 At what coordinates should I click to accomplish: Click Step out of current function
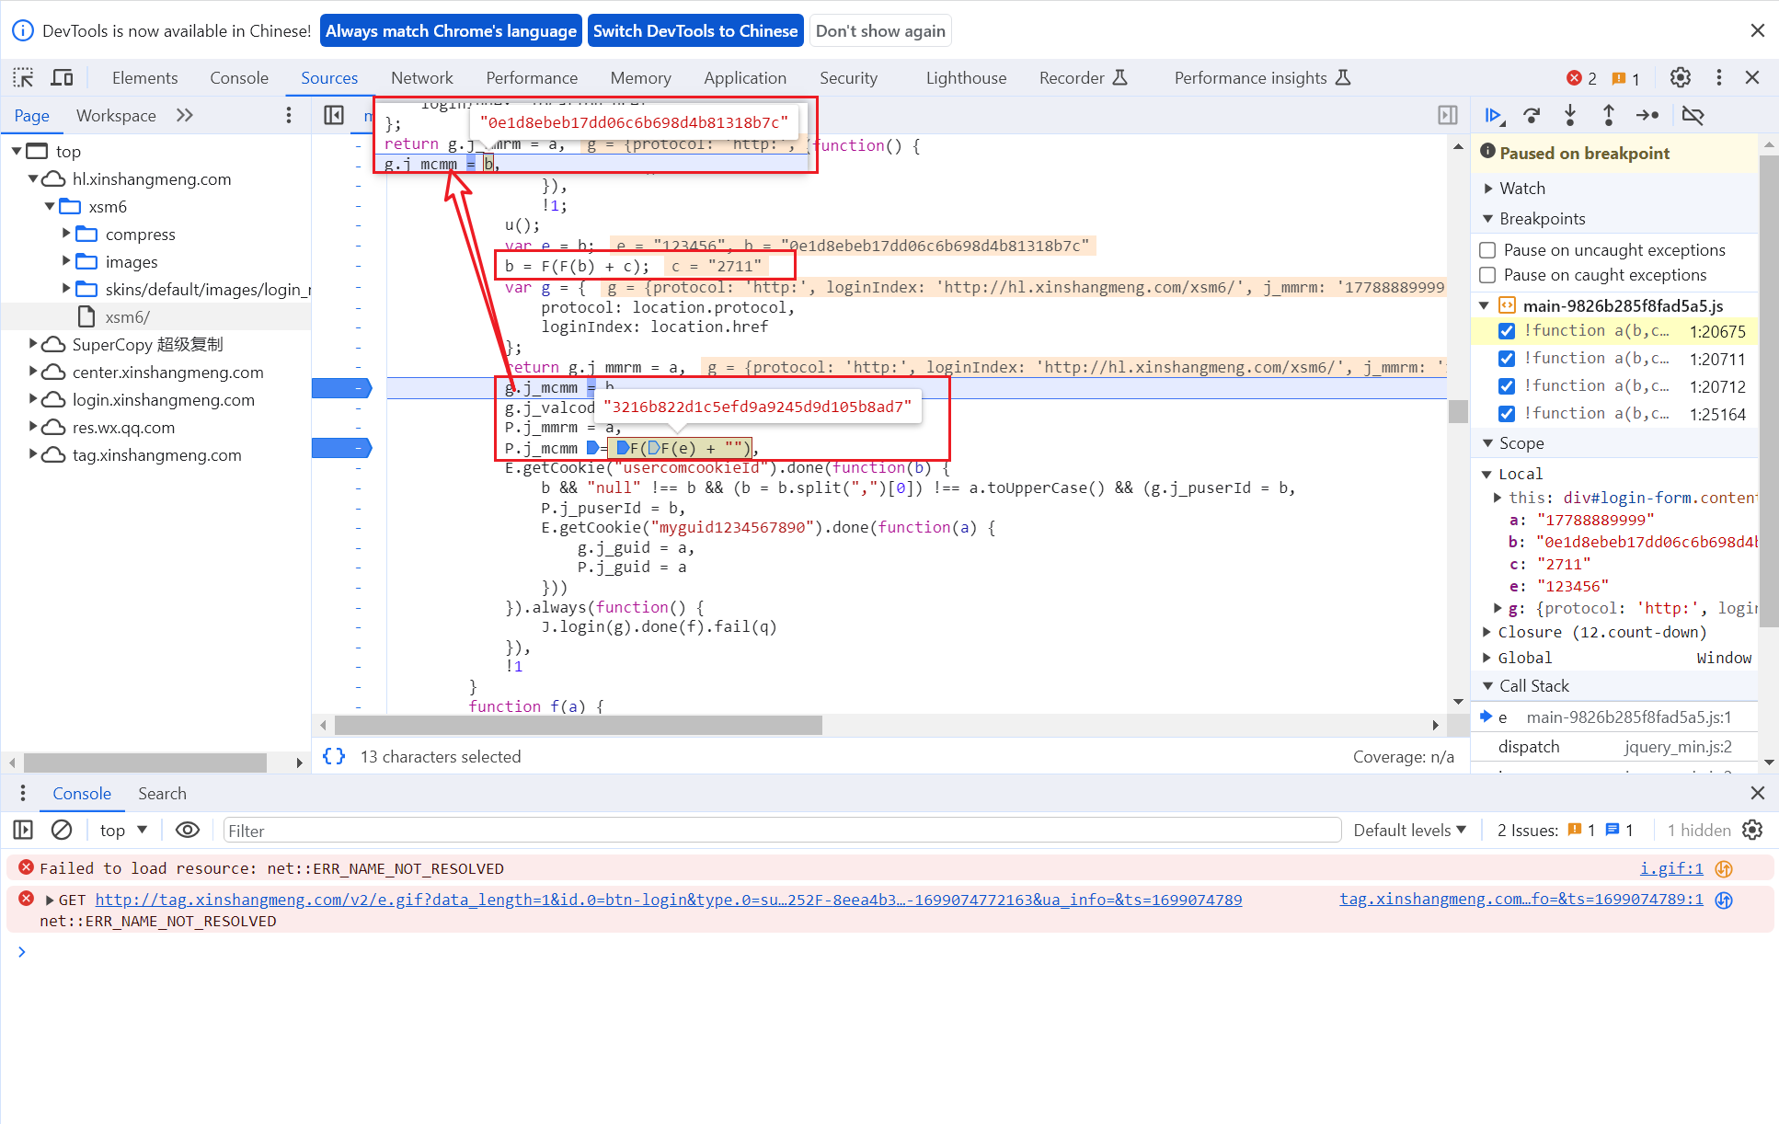[1608, 116]
